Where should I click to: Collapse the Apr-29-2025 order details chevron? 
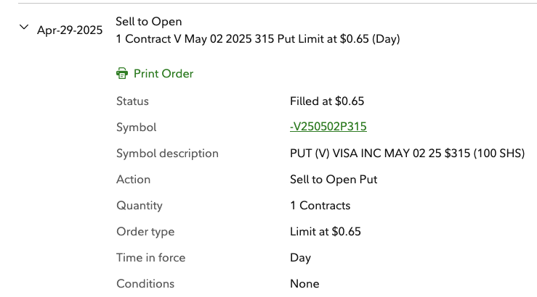click(x=24, y=28)
